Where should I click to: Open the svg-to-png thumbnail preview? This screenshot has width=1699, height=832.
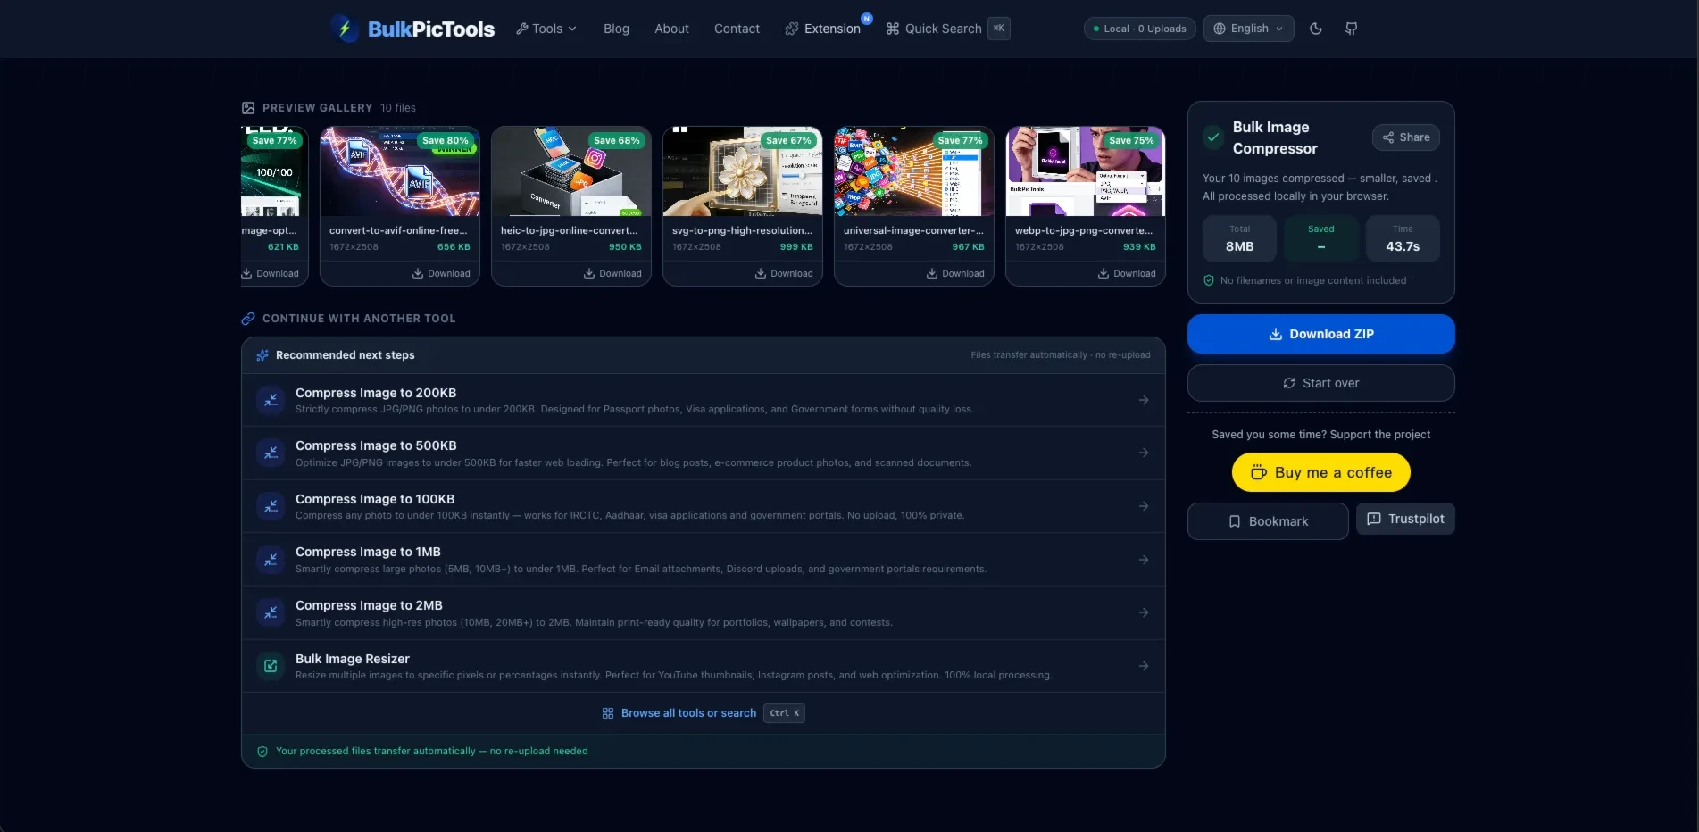tap(743, 171)
